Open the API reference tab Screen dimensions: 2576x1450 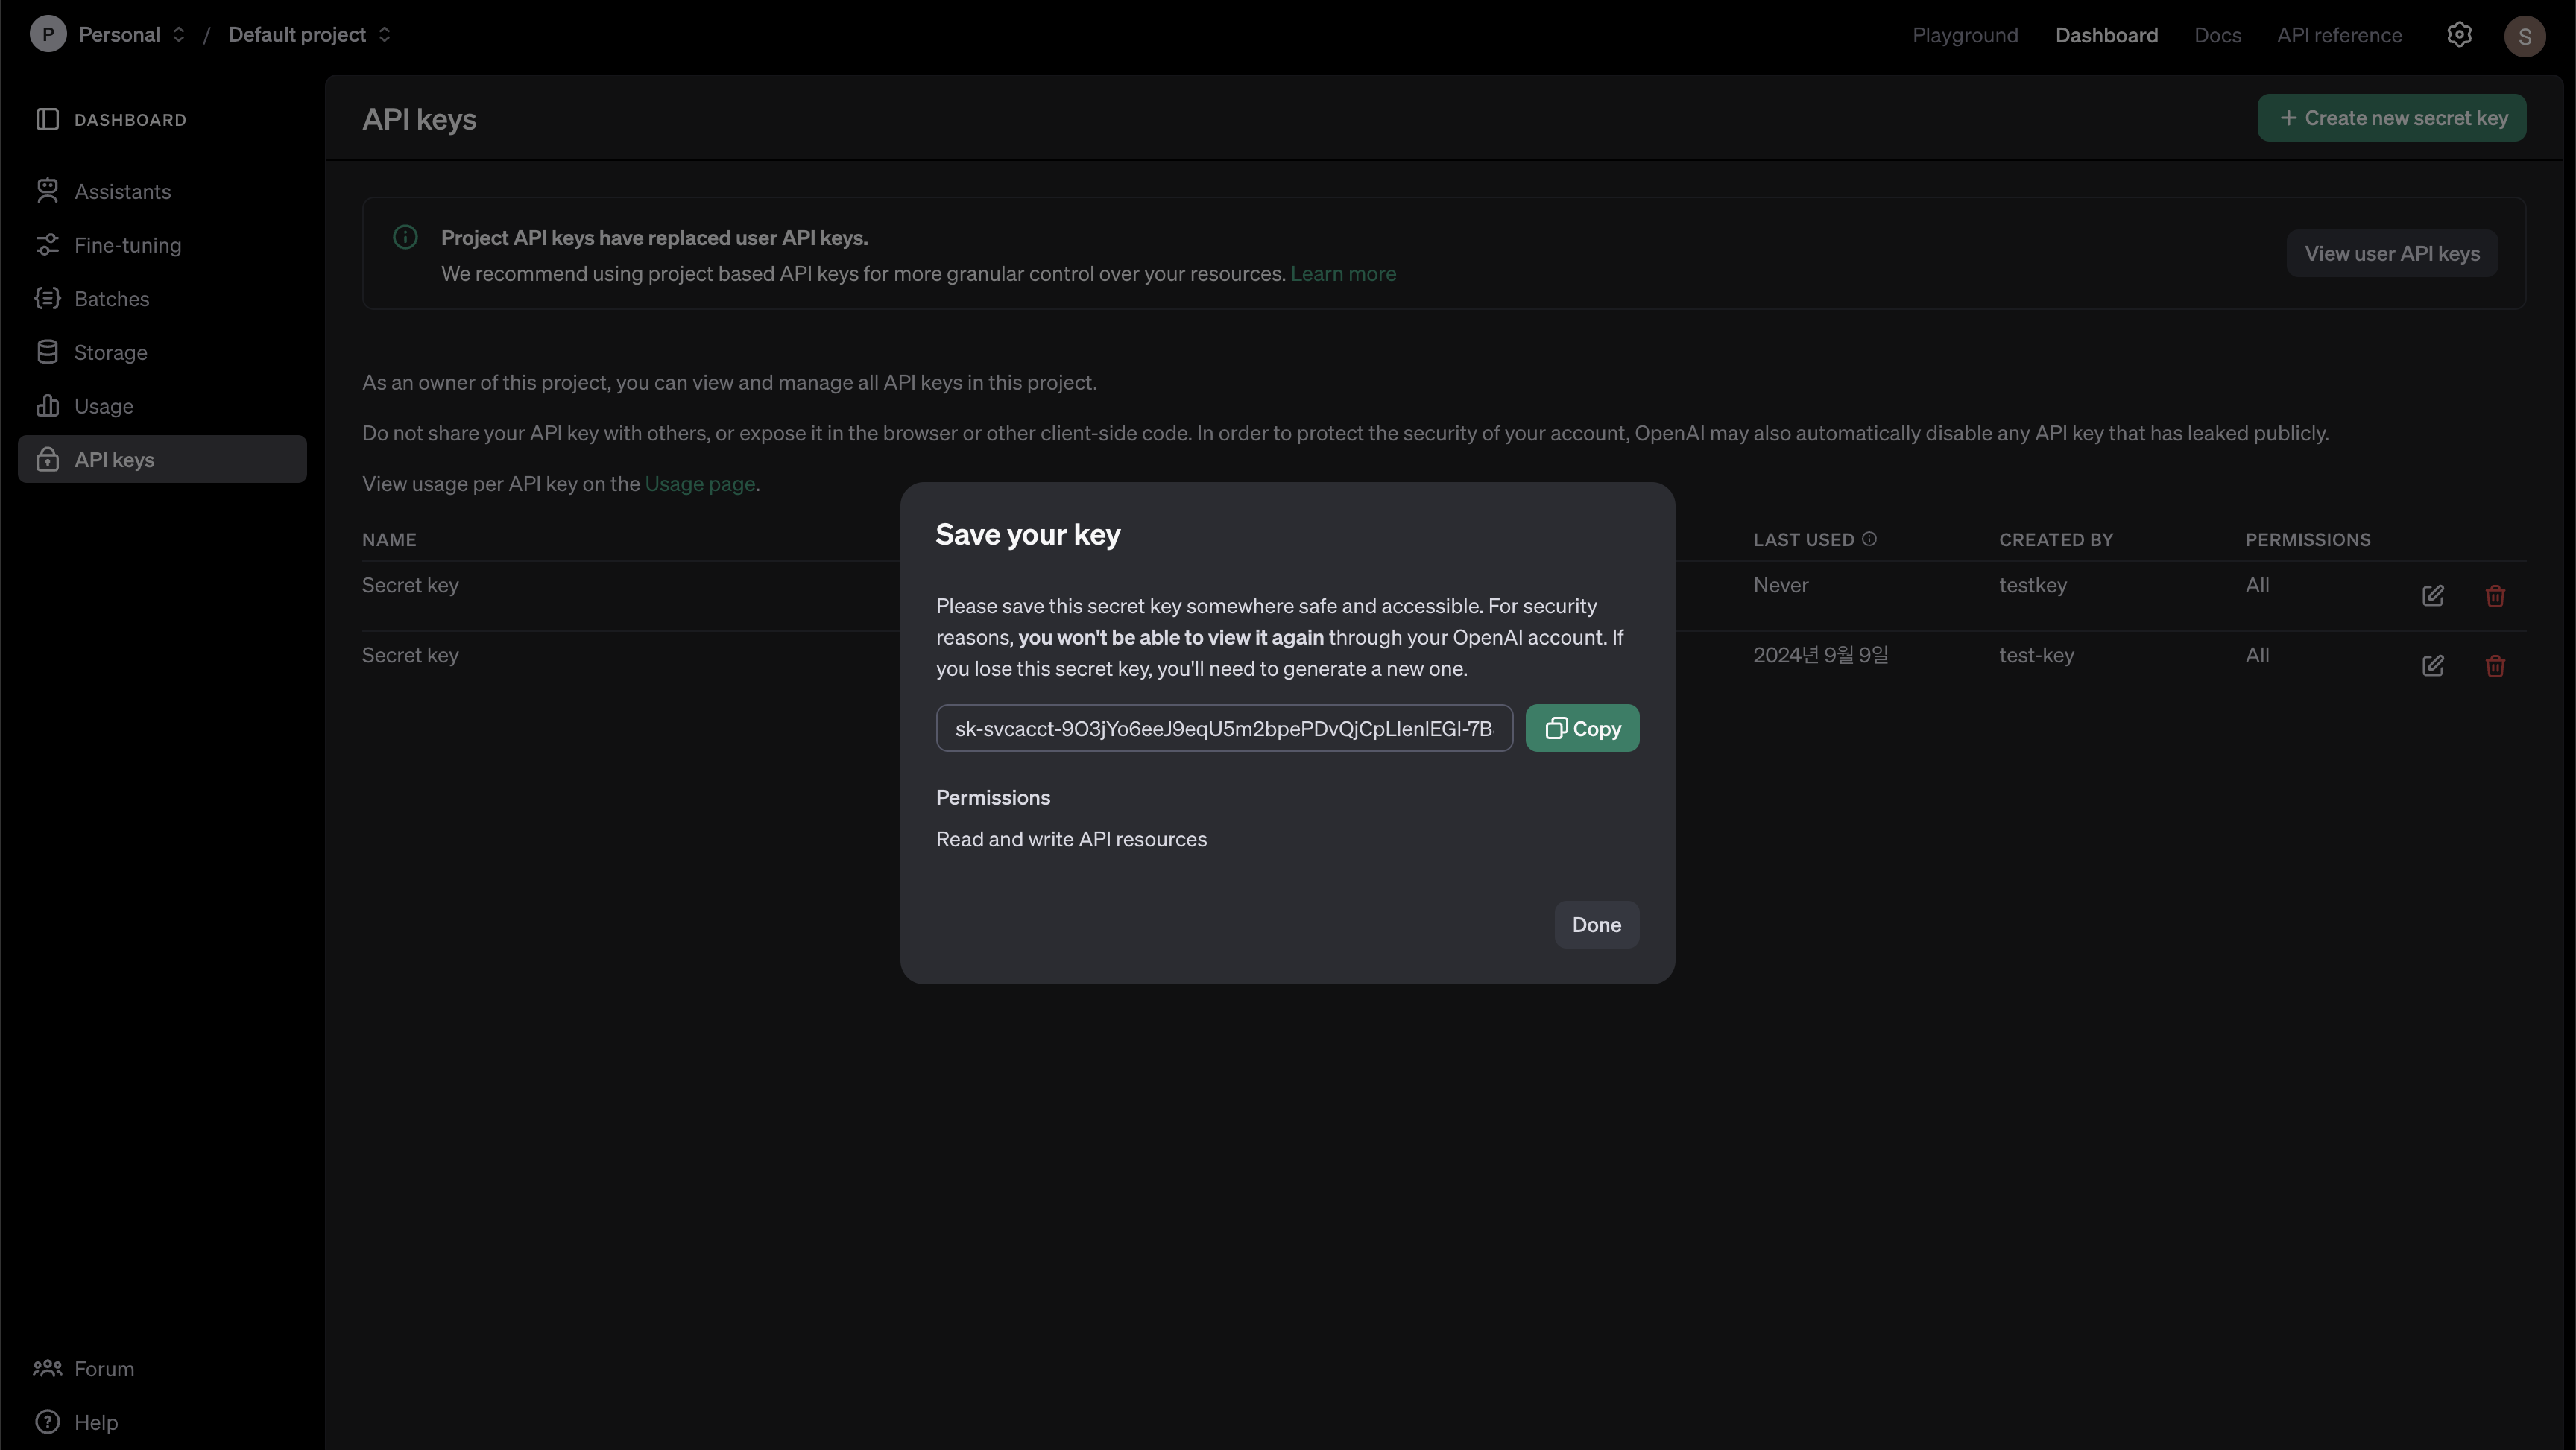pyautogui.click(x=2338, y=35)
